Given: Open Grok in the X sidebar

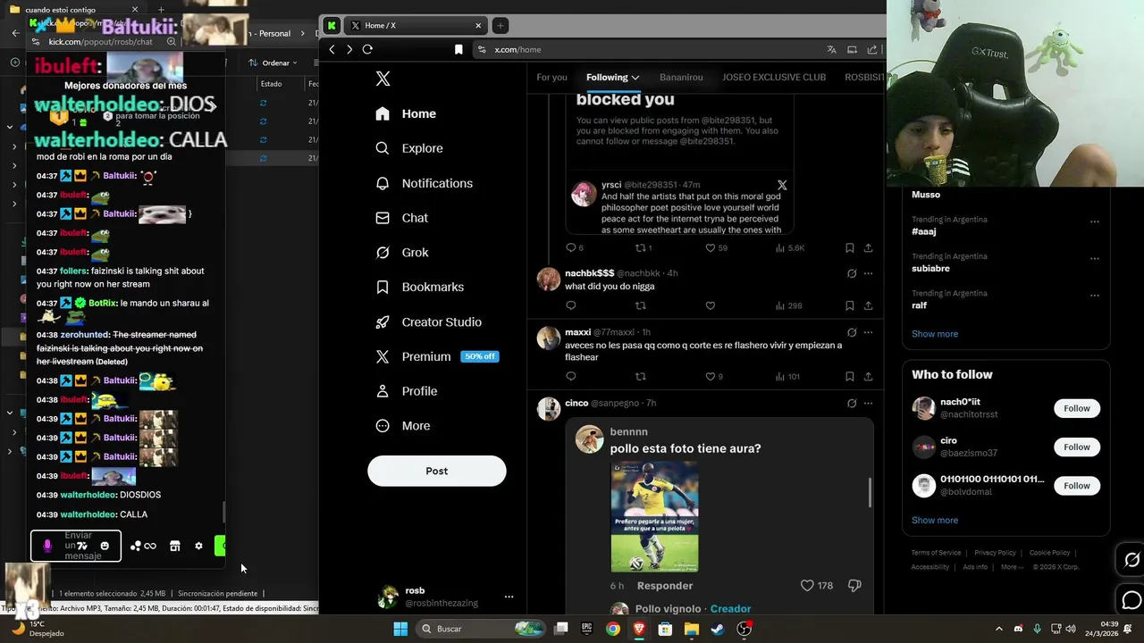Looking at the screenshot, I should pyautogui.click(x=402, y=253).
